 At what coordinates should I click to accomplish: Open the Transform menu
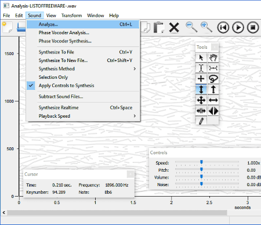tap(71, 16)
